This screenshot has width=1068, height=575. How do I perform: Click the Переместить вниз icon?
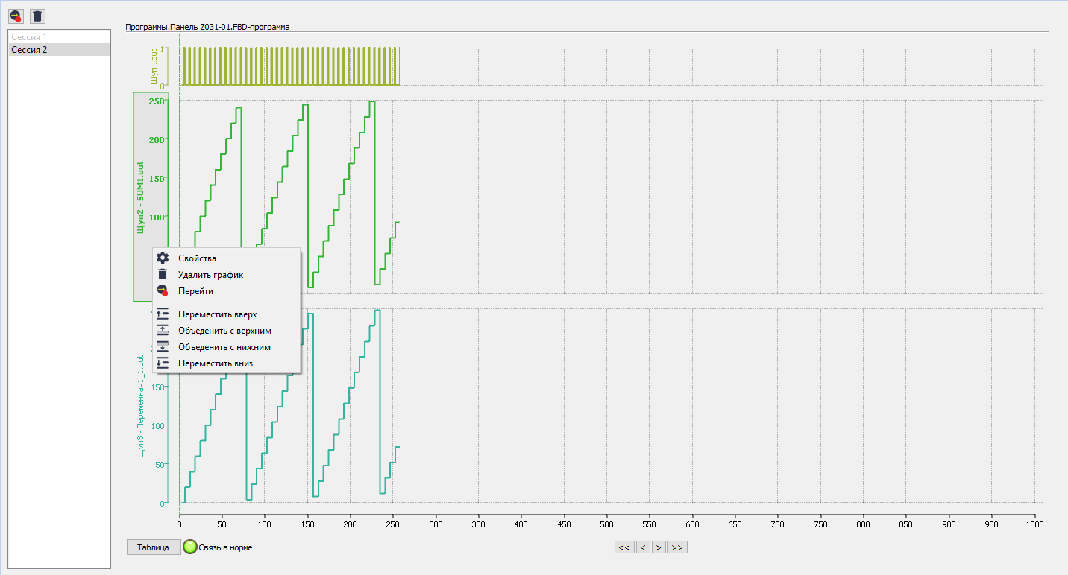click(x=163, y=363)
